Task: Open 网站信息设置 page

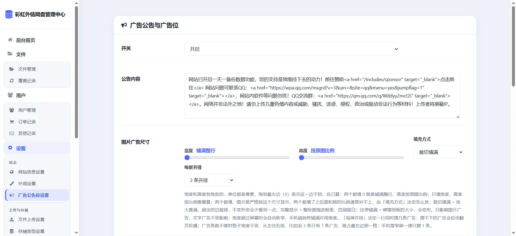Action: pos(37,172)
